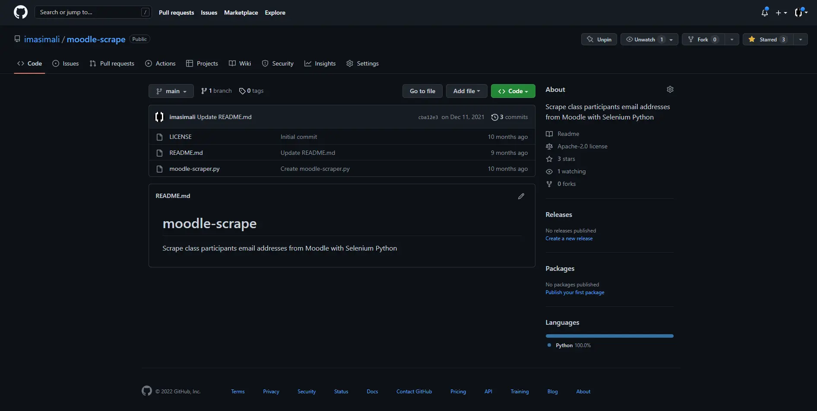
Task: Open the Contact GitHub footer link
Action: click(x=414, y=392)
